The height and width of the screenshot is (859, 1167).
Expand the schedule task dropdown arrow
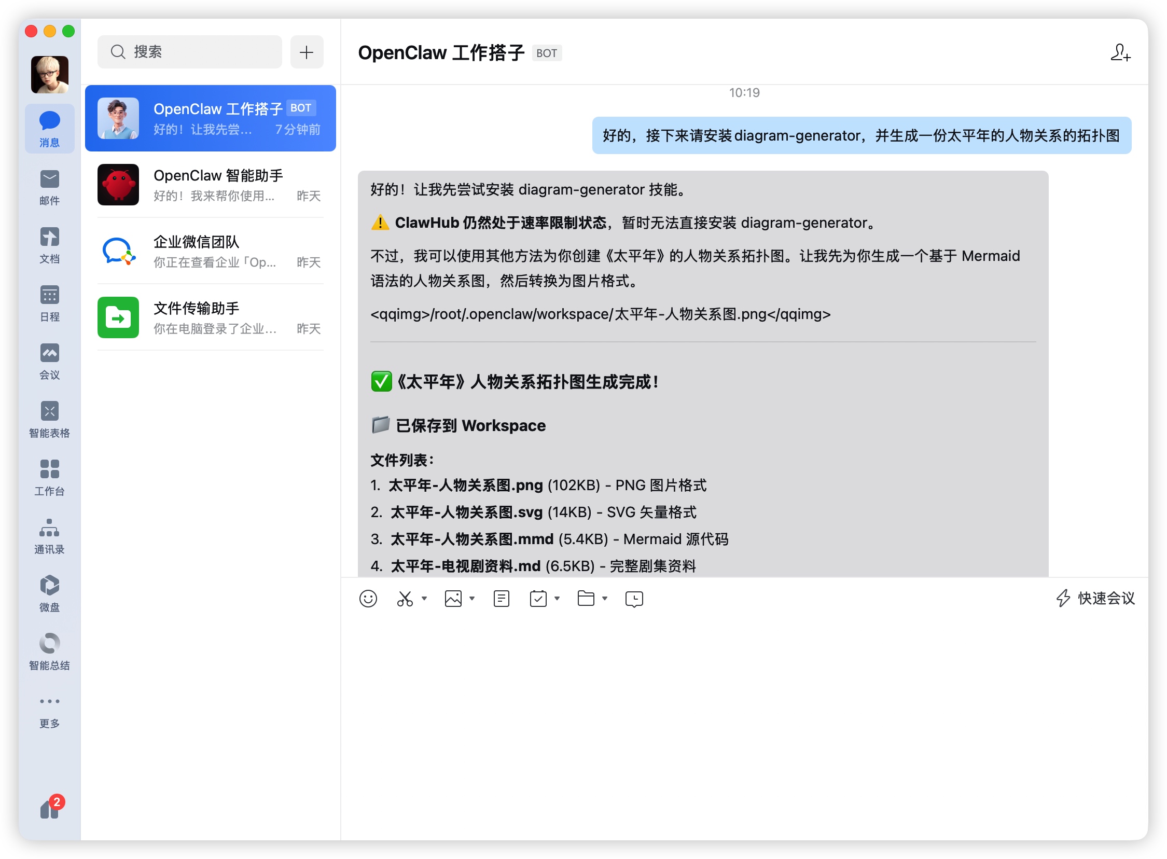point(557,599)
